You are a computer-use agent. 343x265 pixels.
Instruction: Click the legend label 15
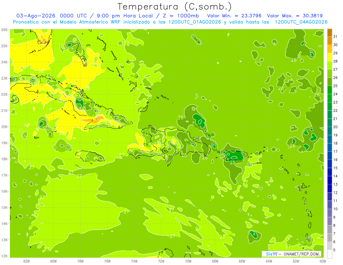pyautogui.click(x=336, y=168)
